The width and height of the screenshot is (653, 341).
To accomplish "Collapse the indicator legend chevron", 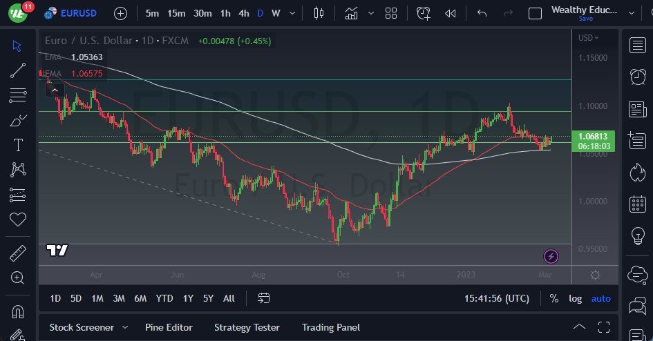I will click(x=55, y=88).
